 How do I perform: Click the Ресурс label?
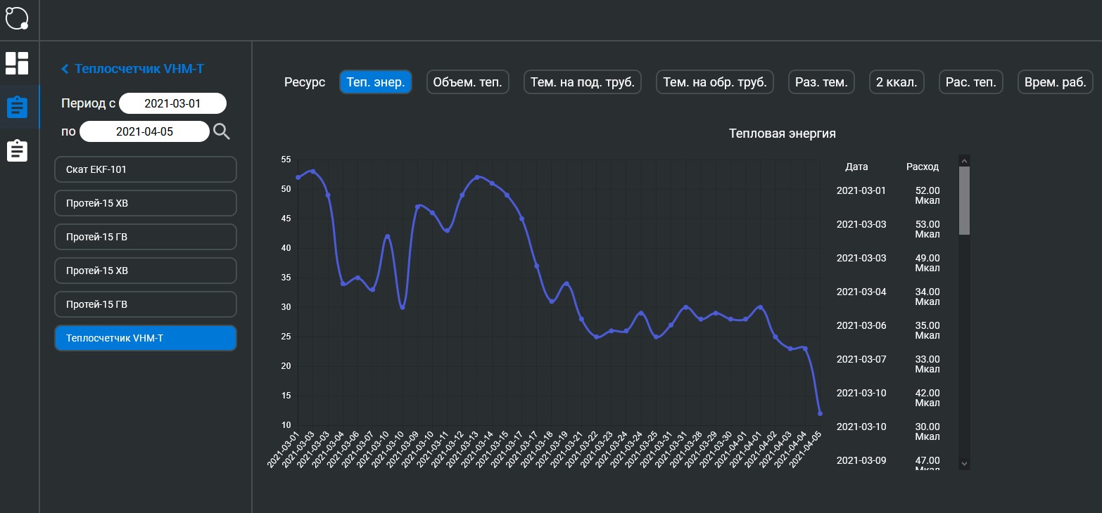[x=305, y=82]
